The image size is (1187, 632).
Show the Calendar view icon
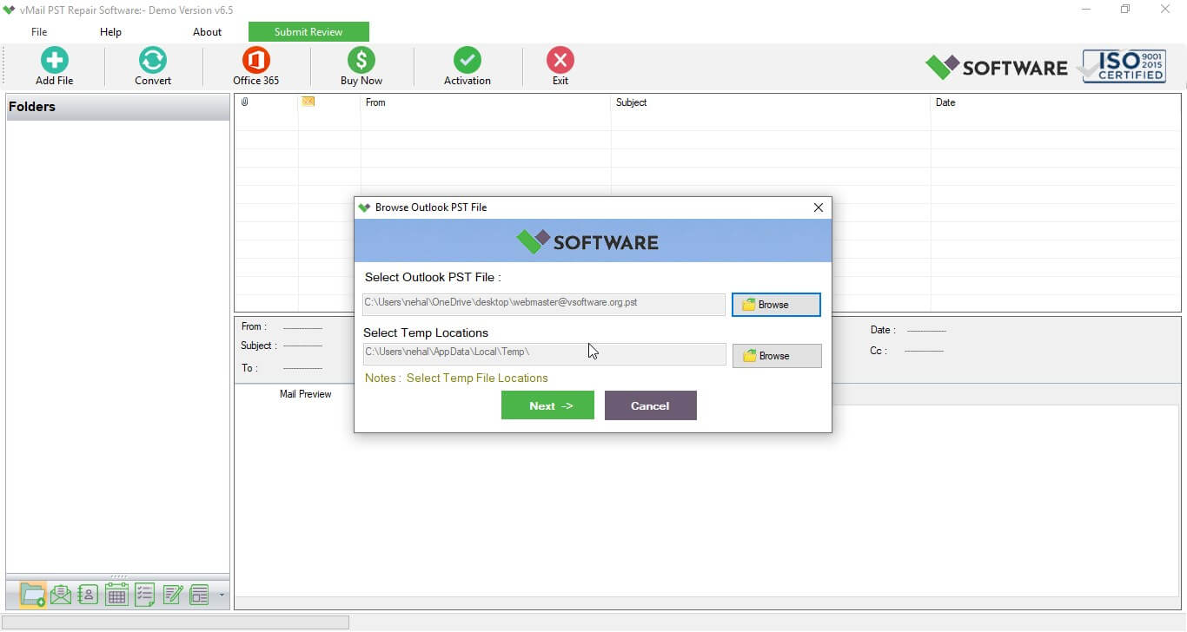116,595
